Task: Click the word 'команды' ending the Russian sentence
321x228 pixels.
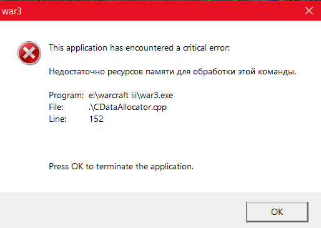Action: (x=277, y=72)
